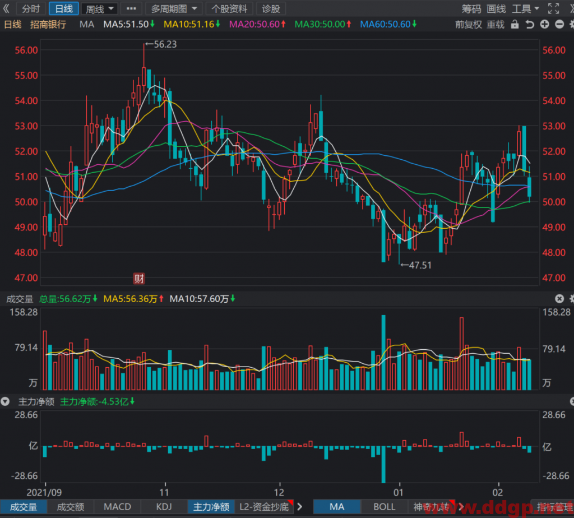Click the undo arrow icon
This screenshot has width=574, height=518.
530,25
